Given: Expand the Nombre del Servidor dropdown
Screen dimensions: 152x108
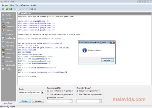Looking at the screenshot, I should point(71,101).
